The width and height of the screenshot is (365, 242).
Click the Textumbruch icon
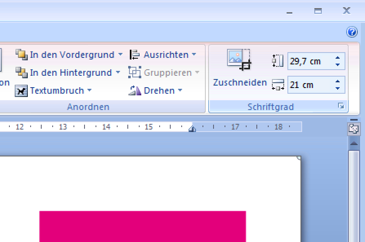(21, 90)
